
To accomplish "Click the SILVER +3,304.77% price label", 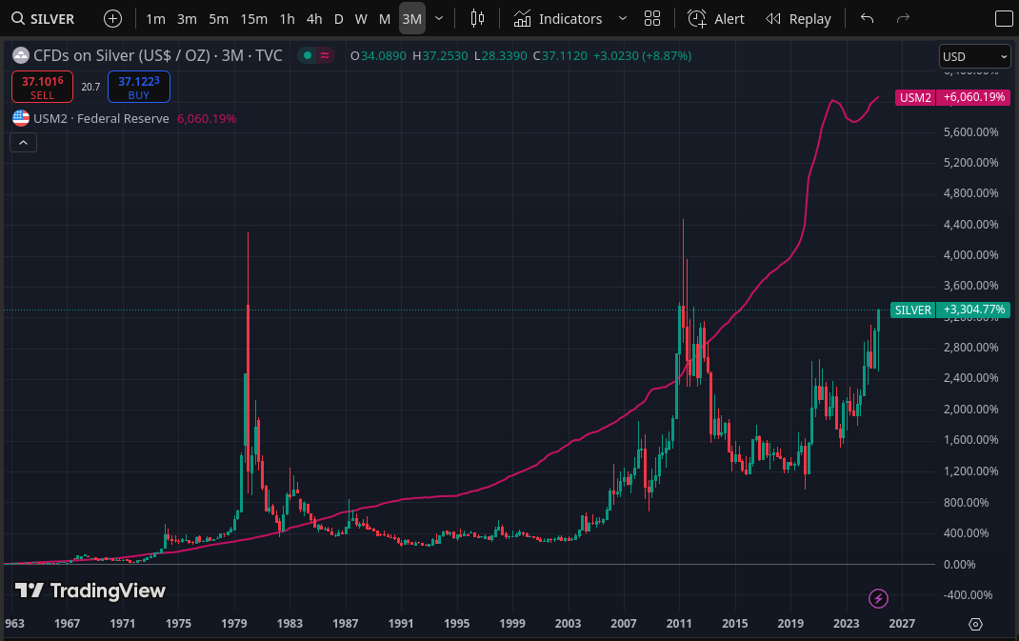I will (950, 310).
